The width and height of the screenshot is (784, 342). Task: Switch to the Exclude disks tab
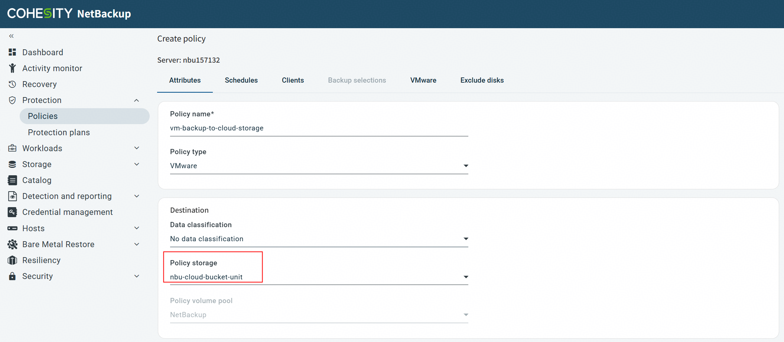[482, 80]
